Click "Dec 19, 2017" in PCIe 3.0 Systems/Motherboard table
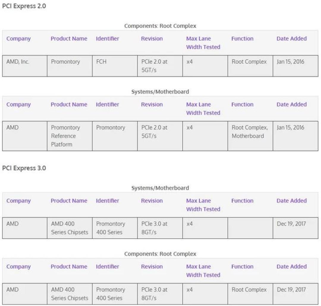The width and height of the screenshot is (321, 306). click(291, 224)
